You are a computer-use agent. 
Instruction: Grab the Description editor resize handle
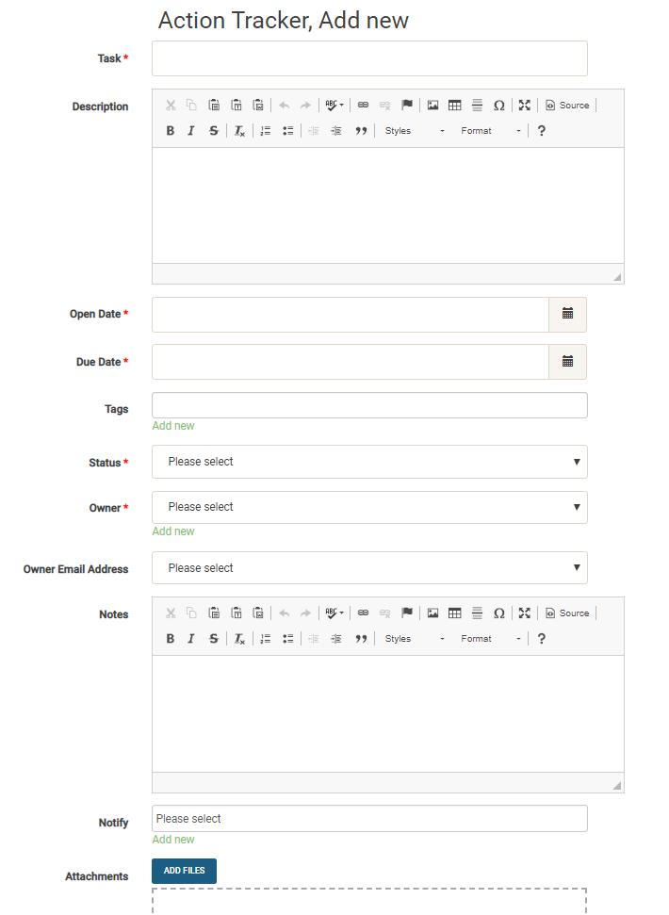617,277
